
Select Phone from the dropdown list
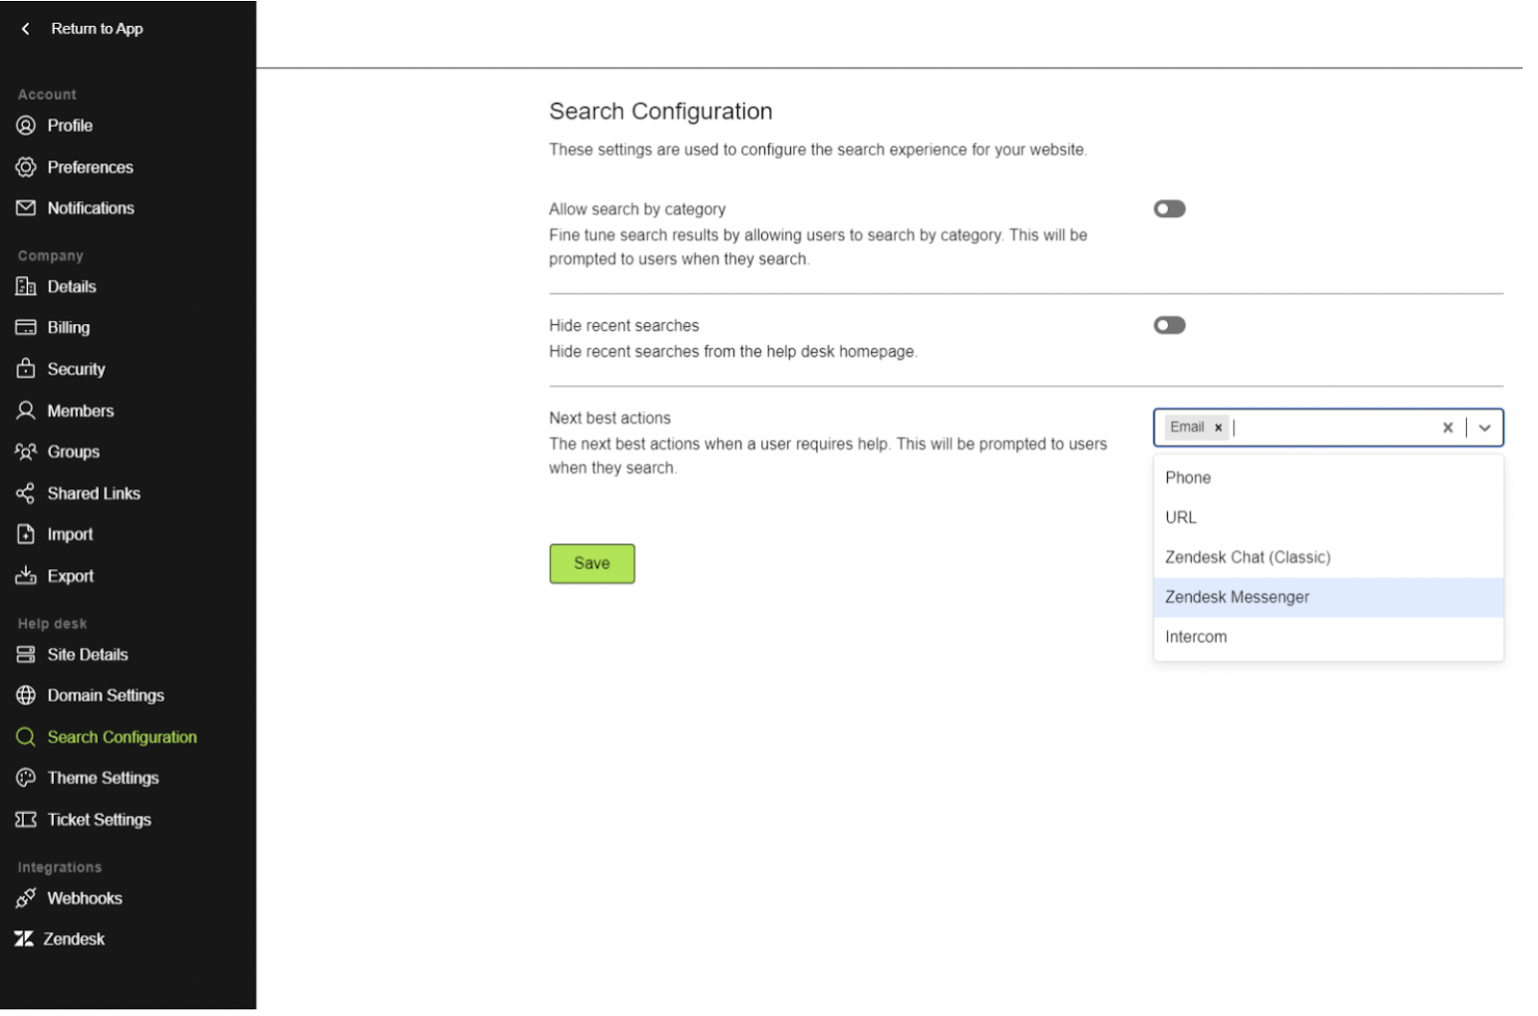click(x=1330, y=479)
